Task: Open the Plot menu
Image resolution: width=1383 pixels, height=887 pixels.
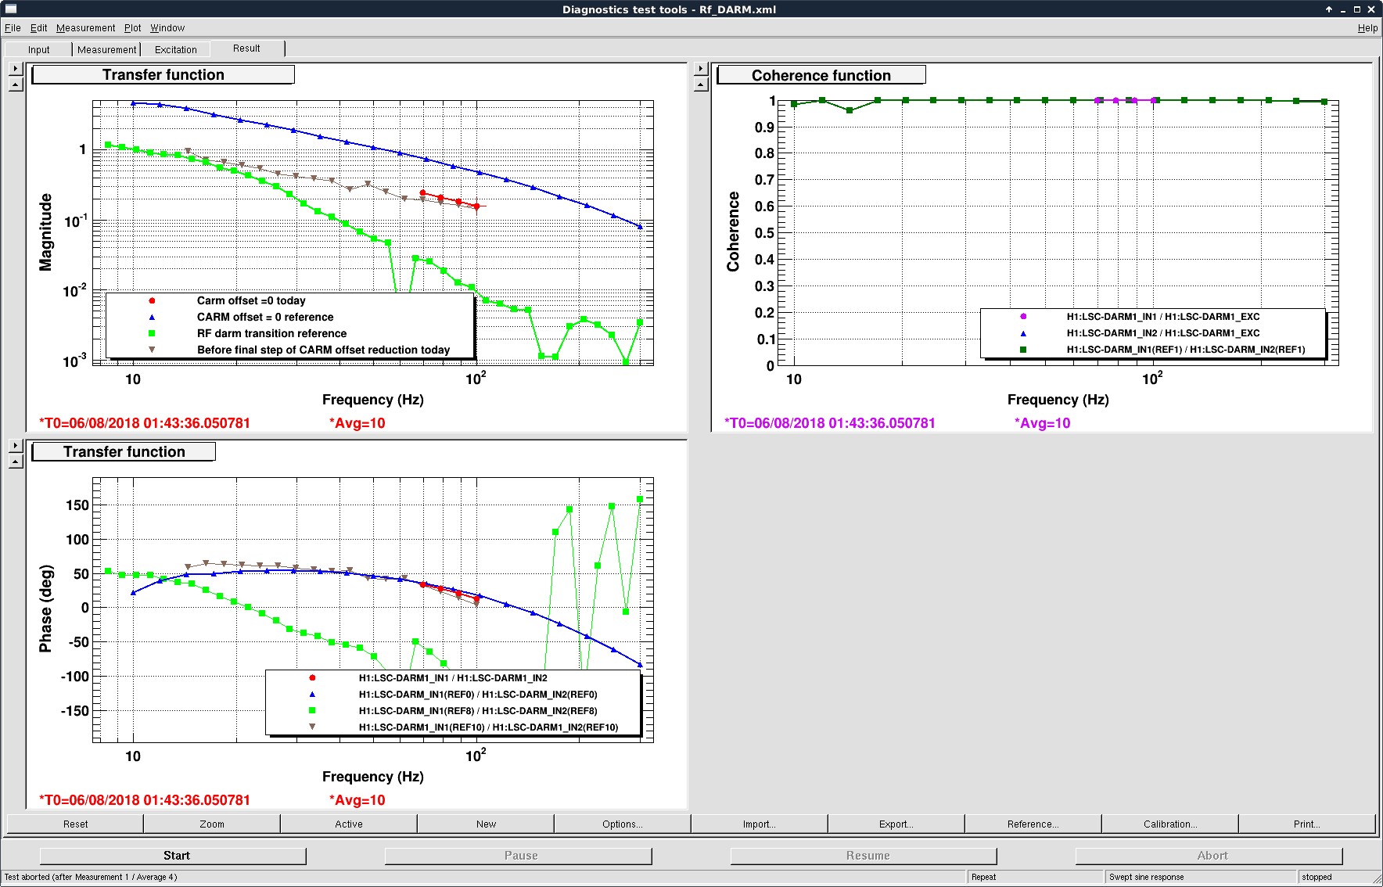Action: pyautogui.click(x=132, y=28)
